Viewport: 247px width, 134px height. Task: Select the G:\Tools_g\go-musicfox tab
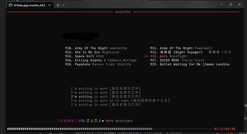(30, 5)
